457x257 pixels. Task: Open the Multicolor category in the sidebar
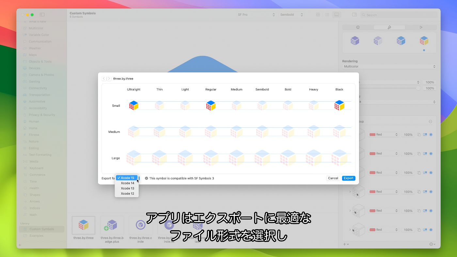tap(36, 28)
